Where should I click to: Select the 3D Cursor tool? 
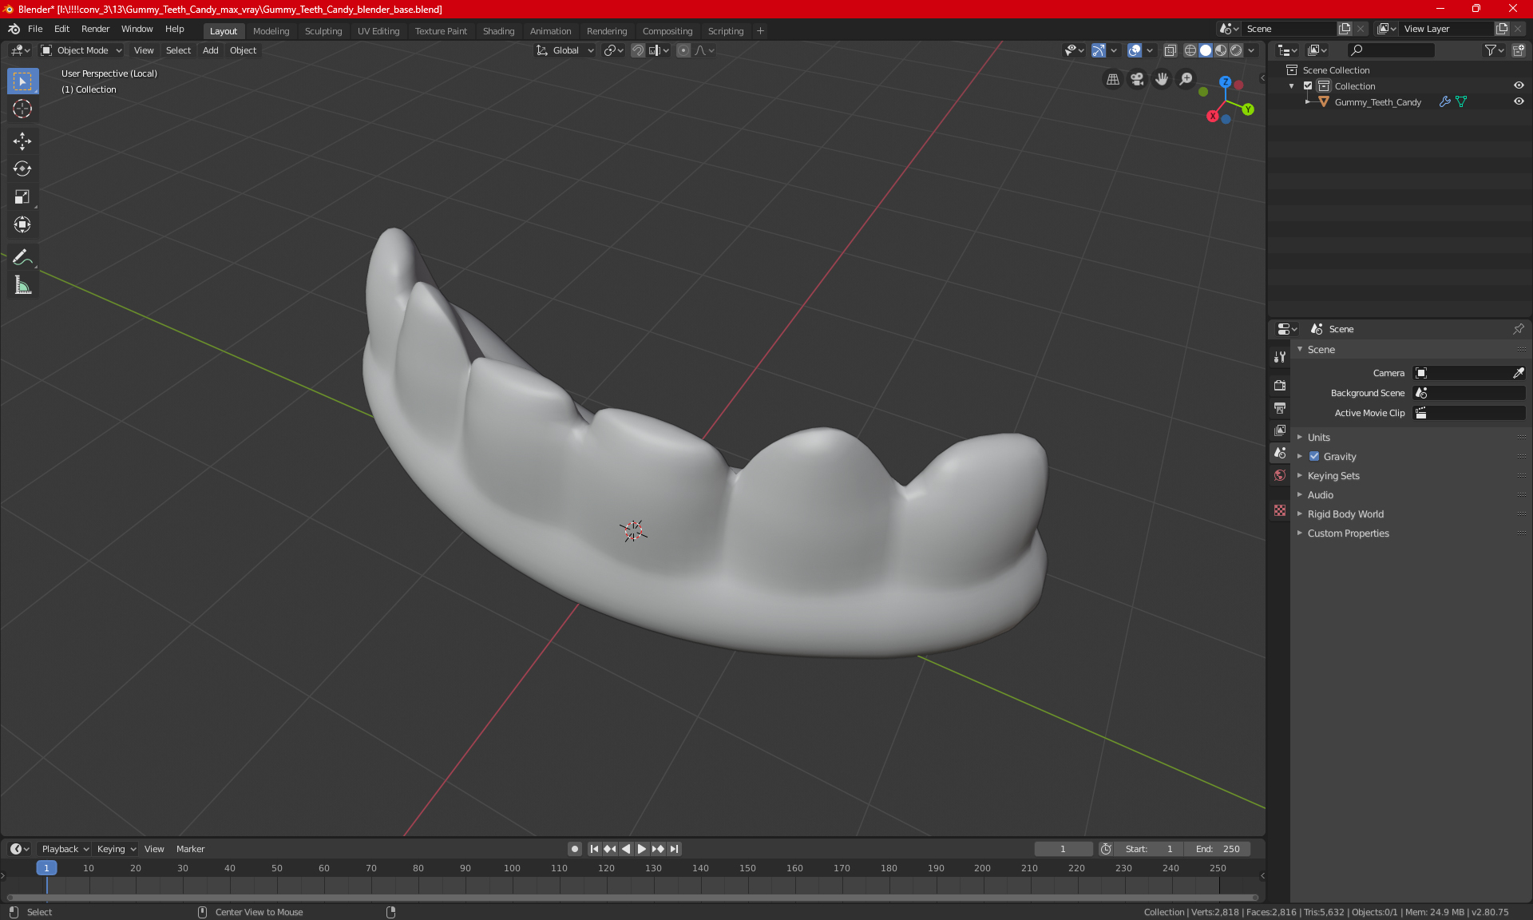22,109
